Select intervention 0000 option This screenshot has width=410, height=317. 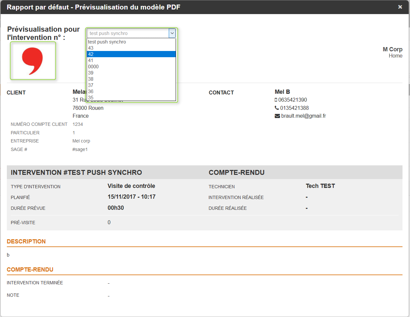[131, 67]
